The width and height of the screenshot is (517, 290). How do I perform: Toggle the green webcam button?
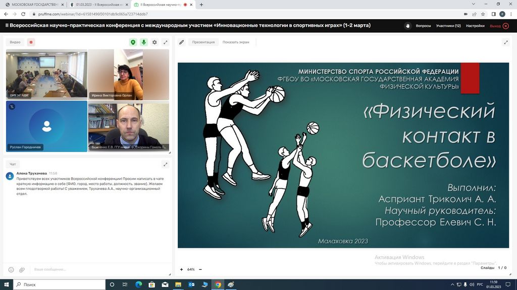point(133,42)
